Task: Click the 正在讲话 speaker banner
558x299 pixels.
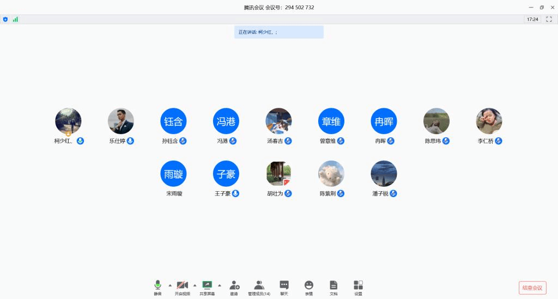Action: tap(278, 32)
